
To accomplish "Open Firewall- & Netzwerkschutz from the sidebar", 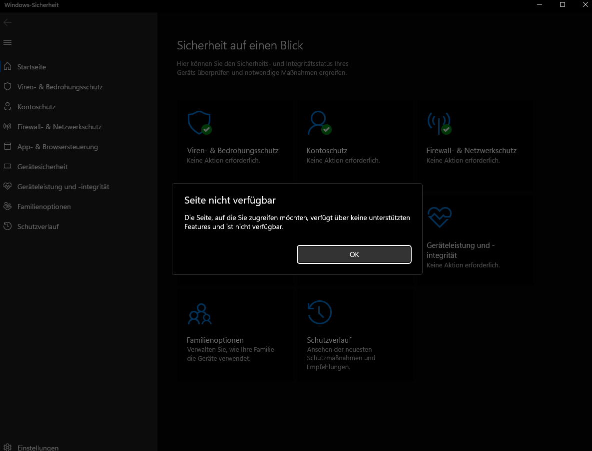I will pos(78,127).
